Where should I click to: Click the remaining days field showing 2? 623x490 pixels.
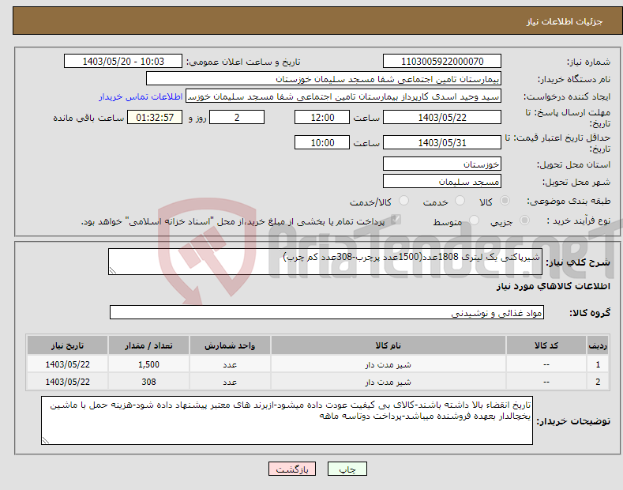point(237,117)
